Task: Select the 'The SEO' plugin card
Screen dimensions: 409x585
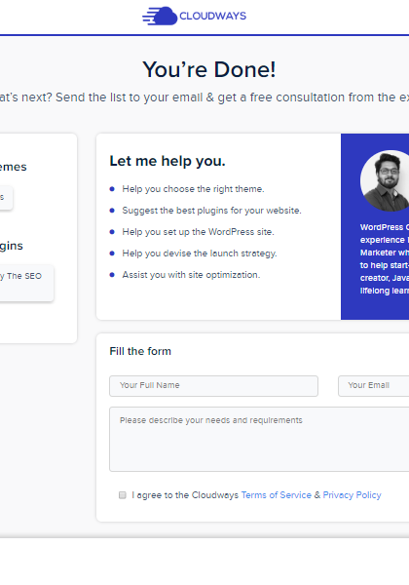Action: [x=26, y=283]
